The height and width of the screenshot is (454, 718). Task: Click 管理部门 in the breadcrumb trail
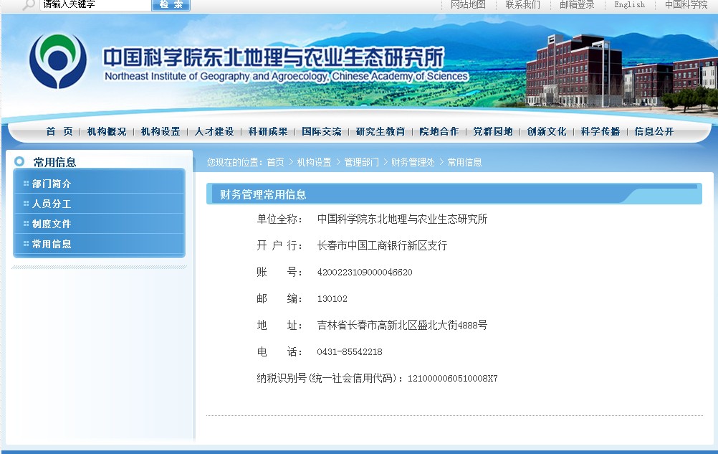click(361, 163)
